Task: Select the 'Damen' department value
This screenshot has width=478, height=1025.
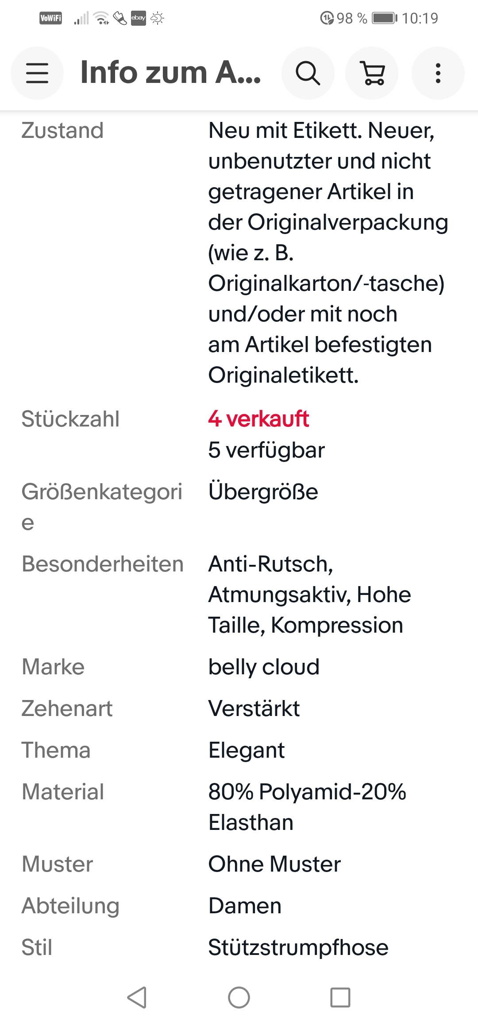Action: click(245, 906)
